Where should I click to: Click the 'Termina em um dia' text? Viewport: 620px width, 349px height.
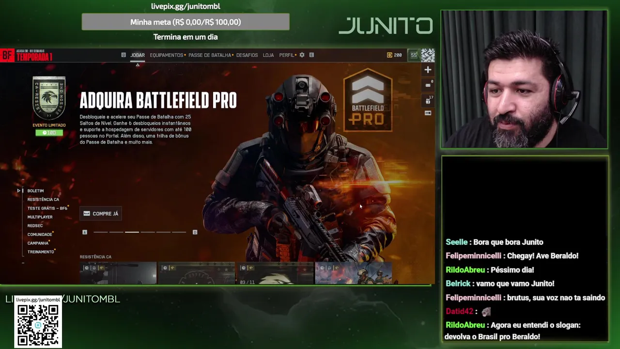(x=186, y=37)
